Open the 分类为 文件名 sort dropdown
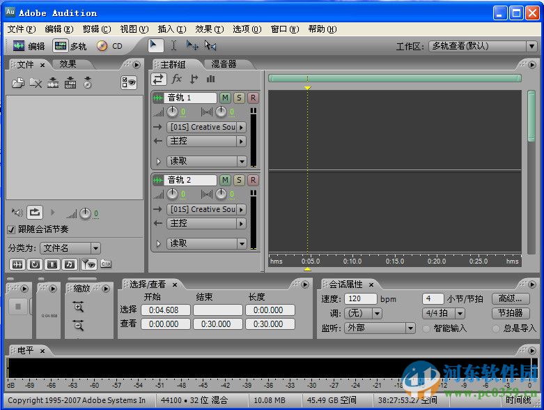This screenshot has height=410, width=544. [70, 248]
